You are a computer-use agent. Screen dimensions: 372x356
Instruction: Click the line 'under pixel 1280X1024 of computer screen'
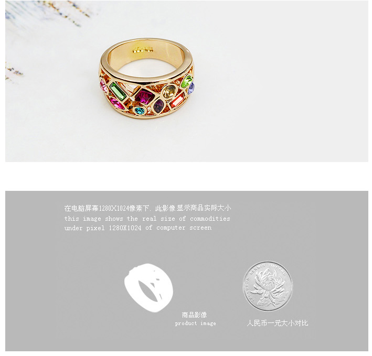coord(138,228)
